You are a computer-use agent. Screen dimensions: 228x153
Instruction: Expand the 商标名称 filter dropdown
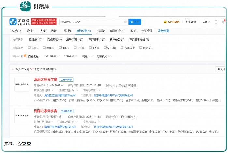pyautogui.click(x=35, y=56)
